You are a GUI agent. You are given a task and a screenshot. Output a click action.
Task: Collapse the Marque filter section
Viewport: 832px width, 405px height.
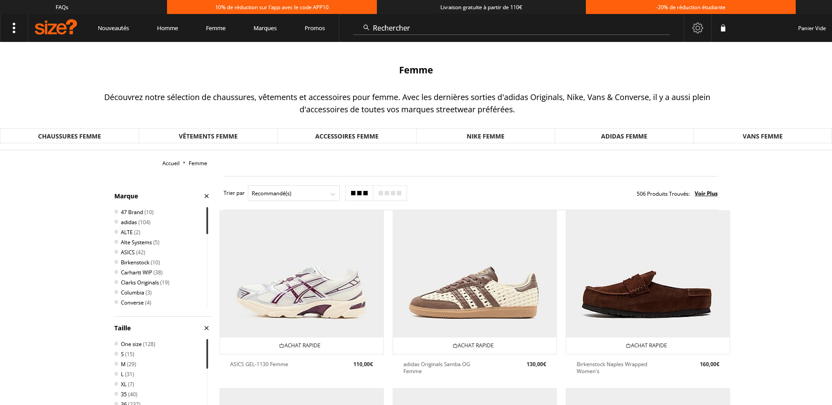(206, 196)
